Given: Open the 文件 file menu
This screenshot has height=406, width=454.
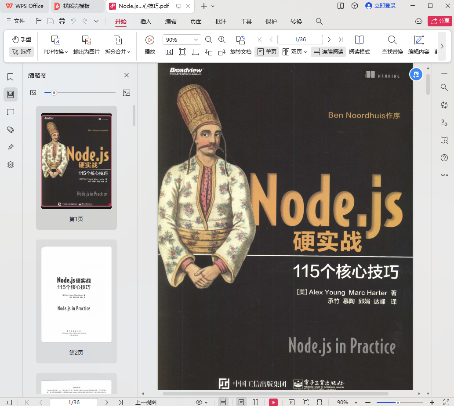Looking at the screenshot, I should 16,22.
